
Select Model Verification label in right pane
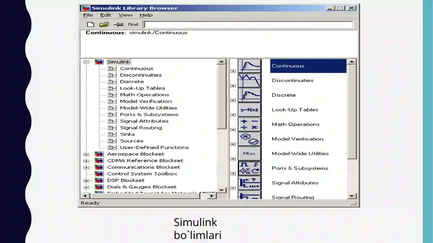click(x=297, y=139)
